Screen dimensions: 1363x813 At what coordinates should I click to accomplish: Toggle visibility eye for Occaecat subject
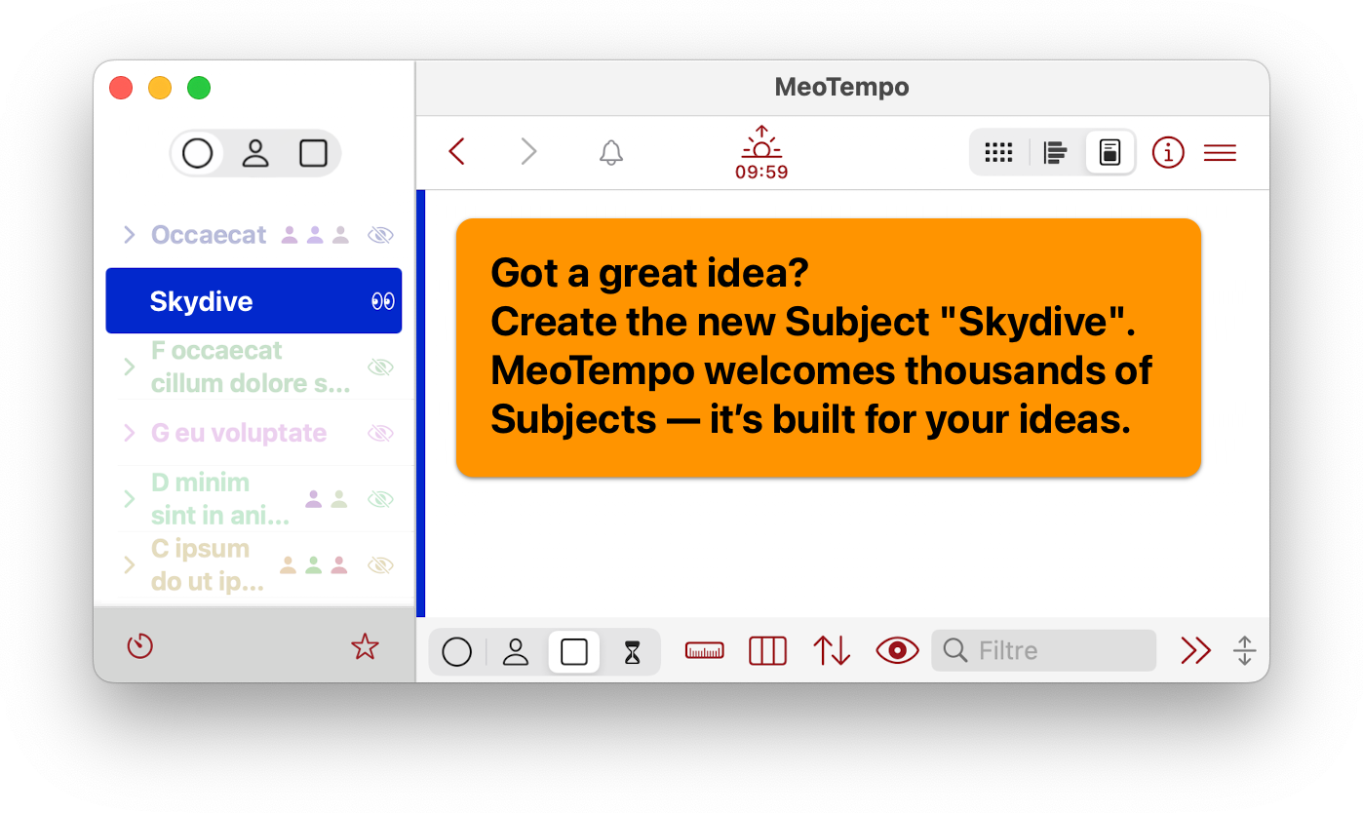(x=380, y=234)
